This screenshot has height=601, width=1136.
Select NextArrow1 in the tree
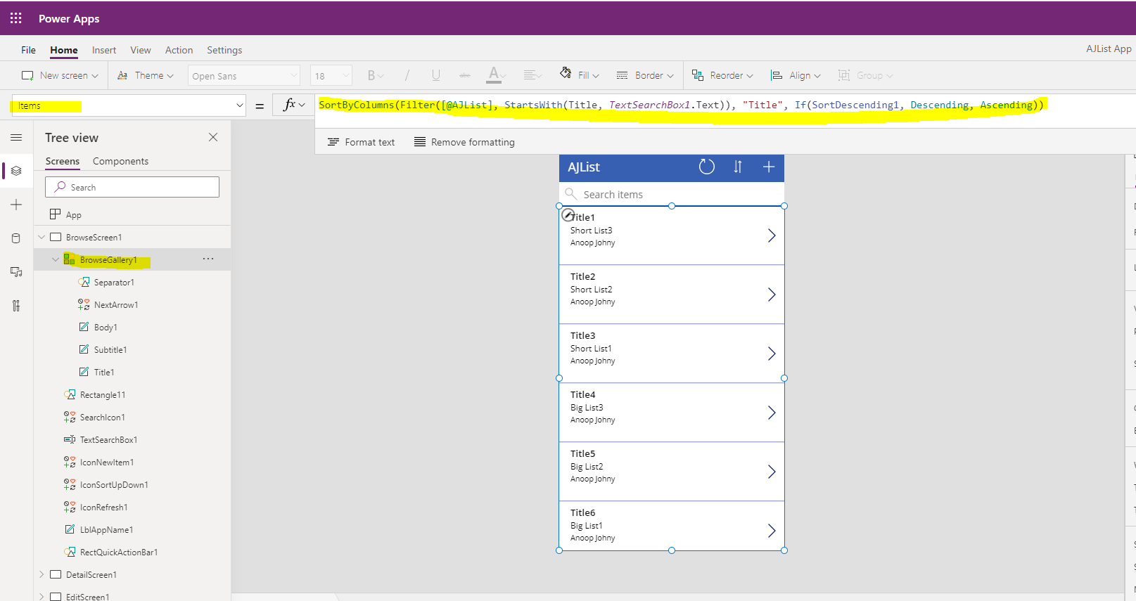(116, 305)
